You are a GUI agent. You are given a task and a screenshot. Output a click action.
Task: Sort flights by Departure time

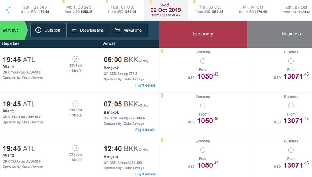[88, 30]
